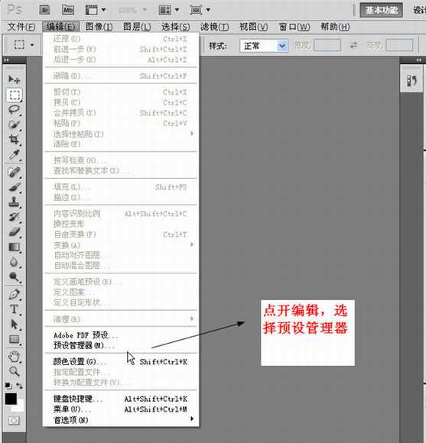Swap foreground and background colors
The image size is (426, 443).
(19, 386)
